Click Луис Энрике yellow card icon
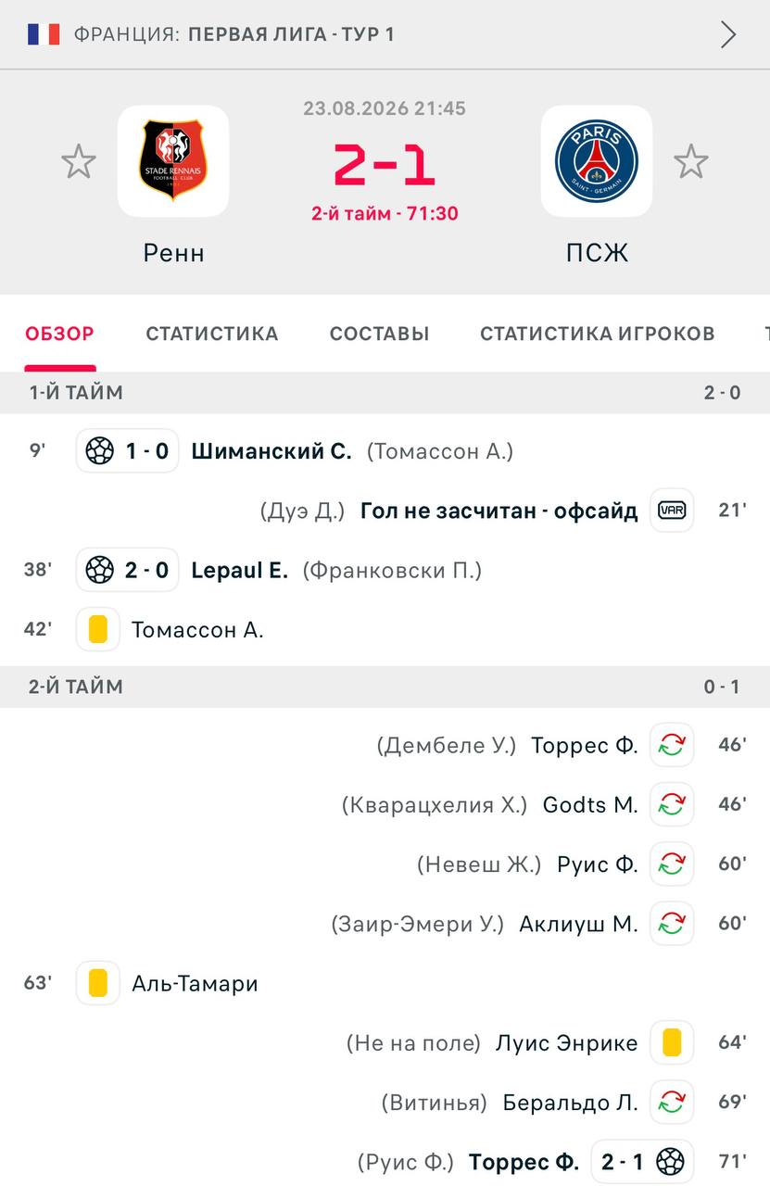 click(672, 1043)
